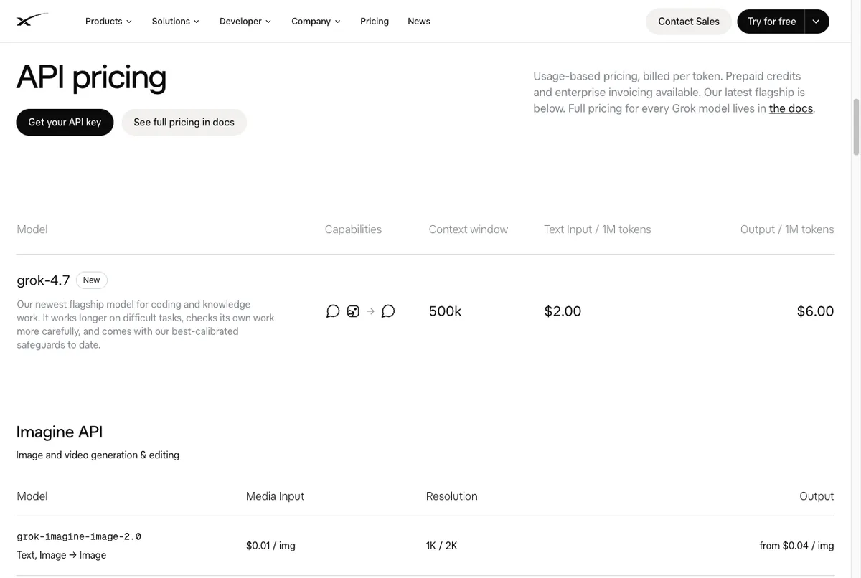Click the 500k context window value
This screenshot has width=861, height=578.
[445, 311]
